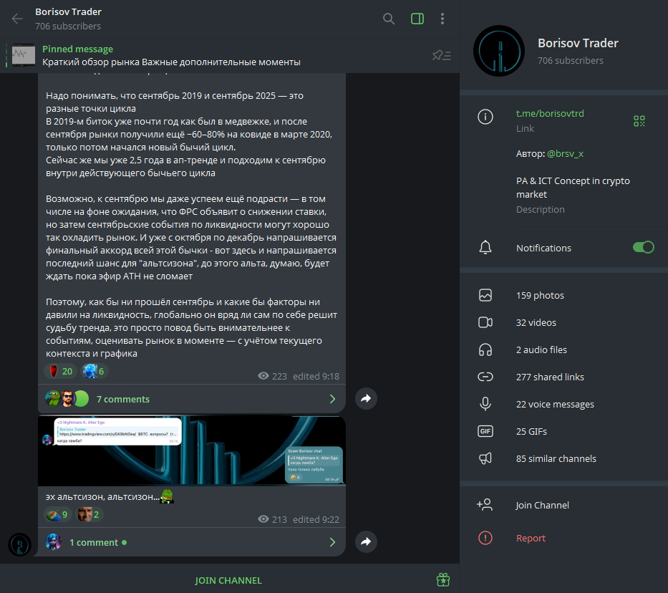Open the three-dot more options menu

(442, 19)
